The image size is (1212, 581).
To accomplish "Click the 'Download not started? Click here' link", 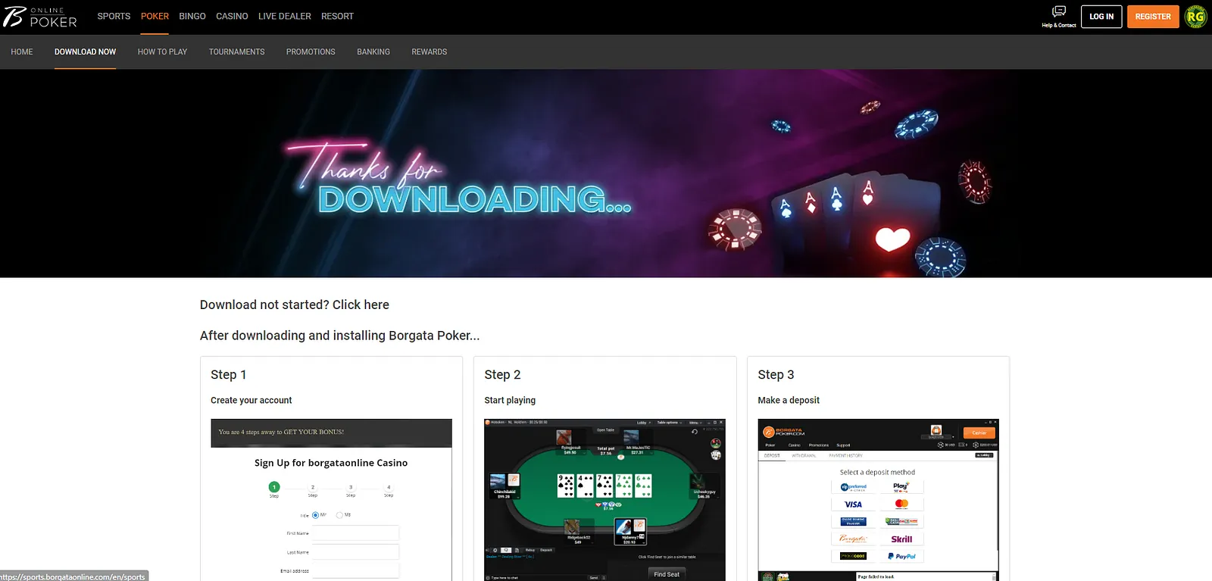I will click(x=294, y=305).
